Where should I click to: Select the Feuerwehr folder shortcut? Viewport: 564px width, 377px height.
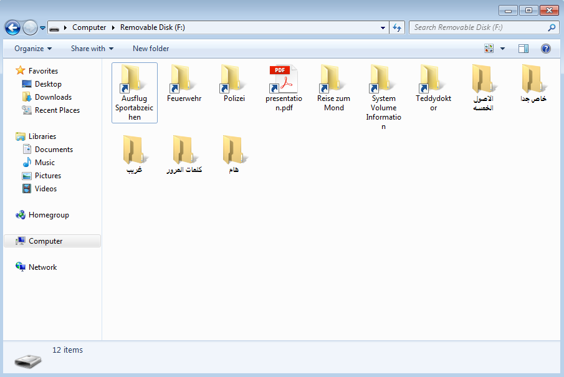[x=184, y=80]
